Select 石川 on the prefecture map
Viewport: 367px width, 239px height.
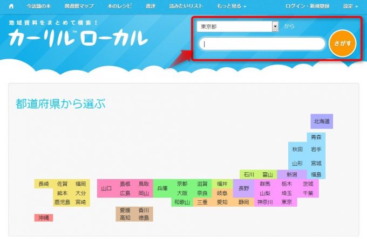tap(249, 174)
